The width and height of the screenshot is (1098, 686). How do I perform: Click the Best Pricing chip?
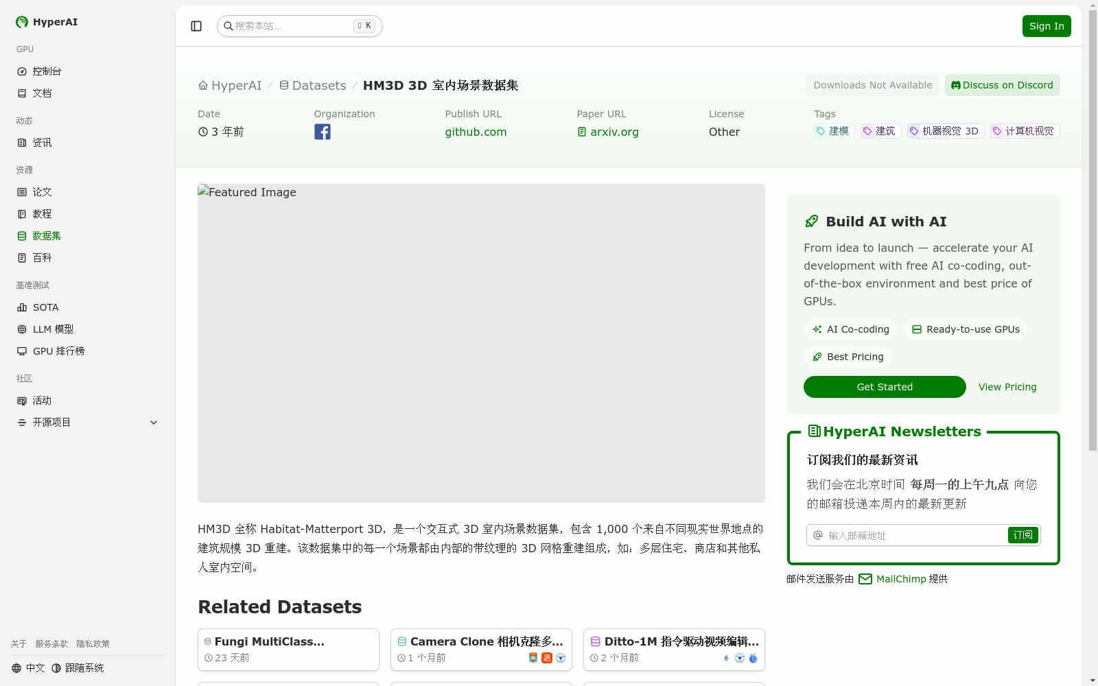tap(848, 357)
